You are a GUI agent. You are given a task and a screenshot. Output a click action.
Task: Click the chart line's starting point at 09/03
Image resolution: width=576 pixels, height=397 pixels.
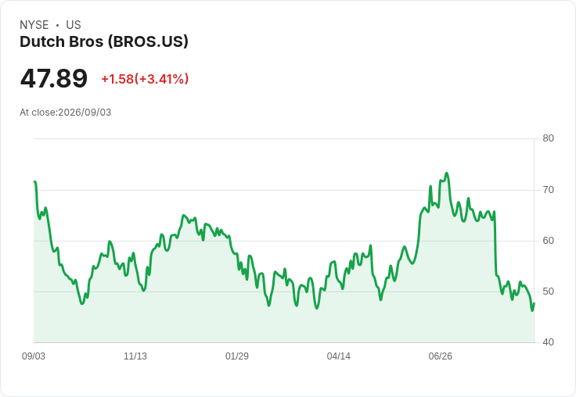34,181
